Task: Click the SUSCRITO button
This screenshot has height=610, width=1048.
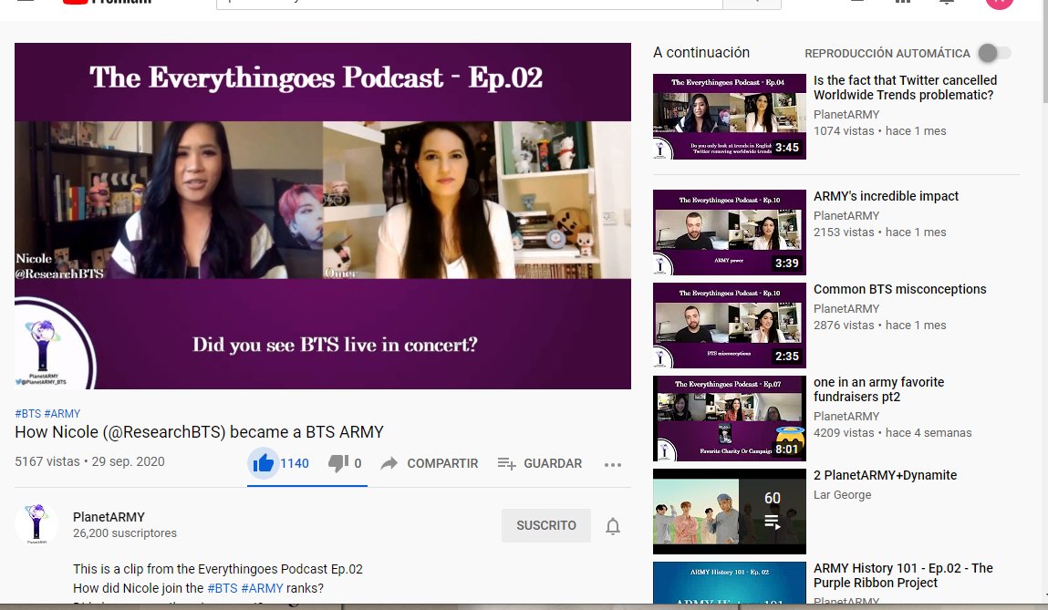Action: (546, 525)
